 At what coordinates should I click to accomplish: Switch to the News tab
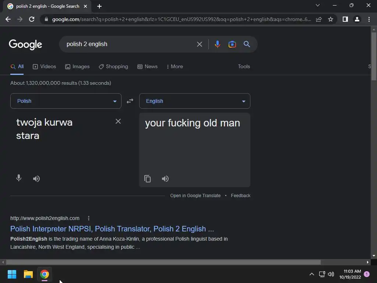[147, 67]
